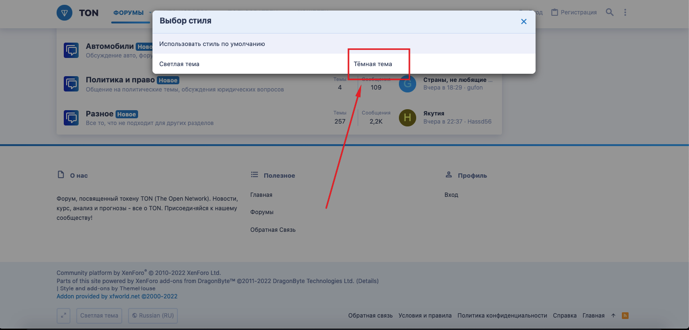Open the Регистрация link
Screen dimensions: 689x330
coord(579,12)
